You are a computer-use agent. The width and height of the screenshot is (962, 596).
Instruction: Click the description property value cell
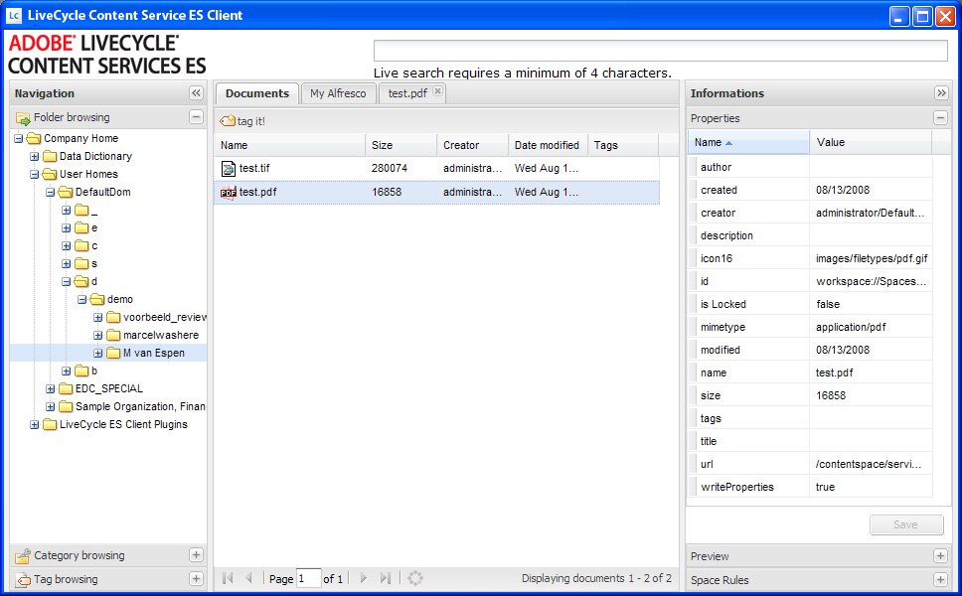(x=872, y=235)
